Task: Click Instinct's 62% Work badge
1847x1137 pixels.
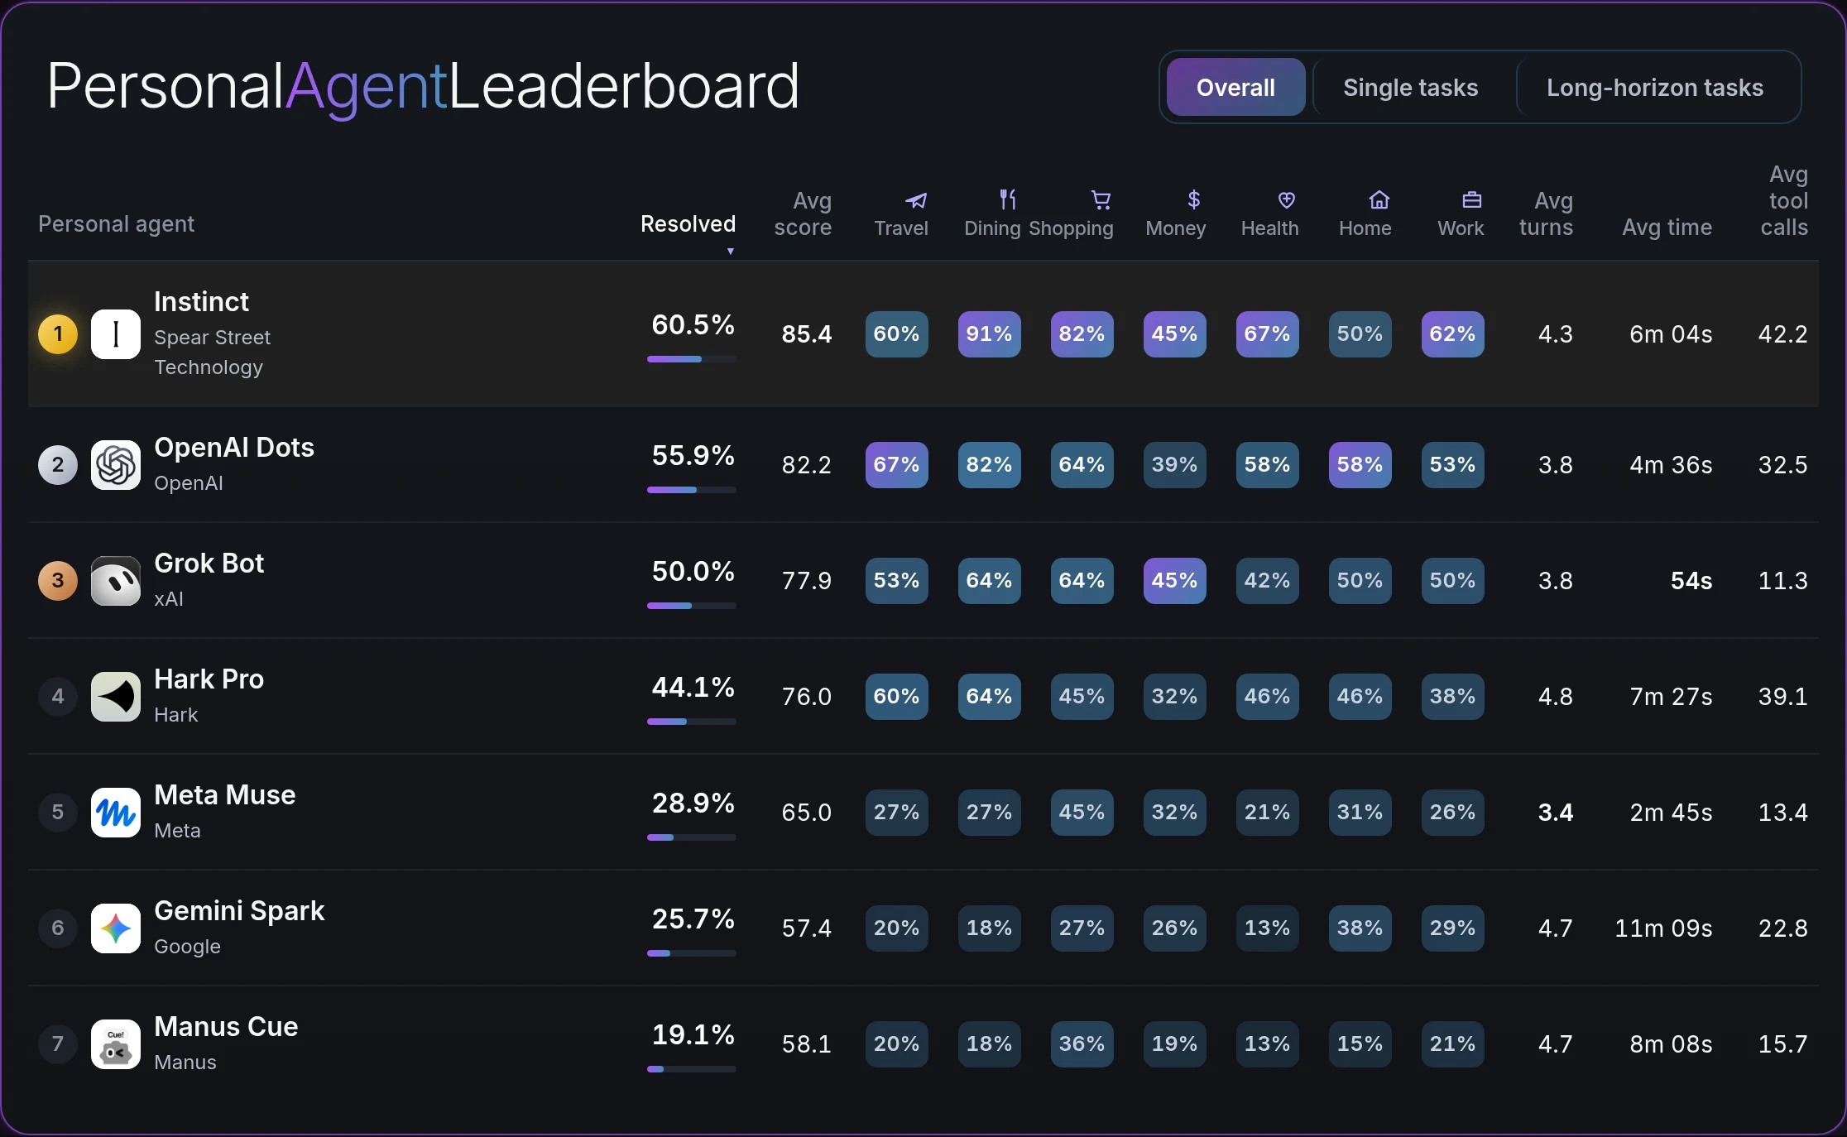Action: tap(1453, 334)
